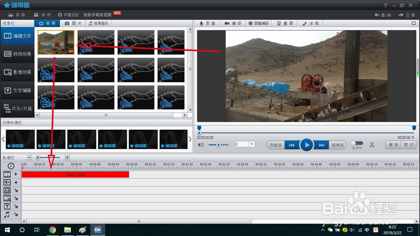Toggle the music track lock

(16, 215)
